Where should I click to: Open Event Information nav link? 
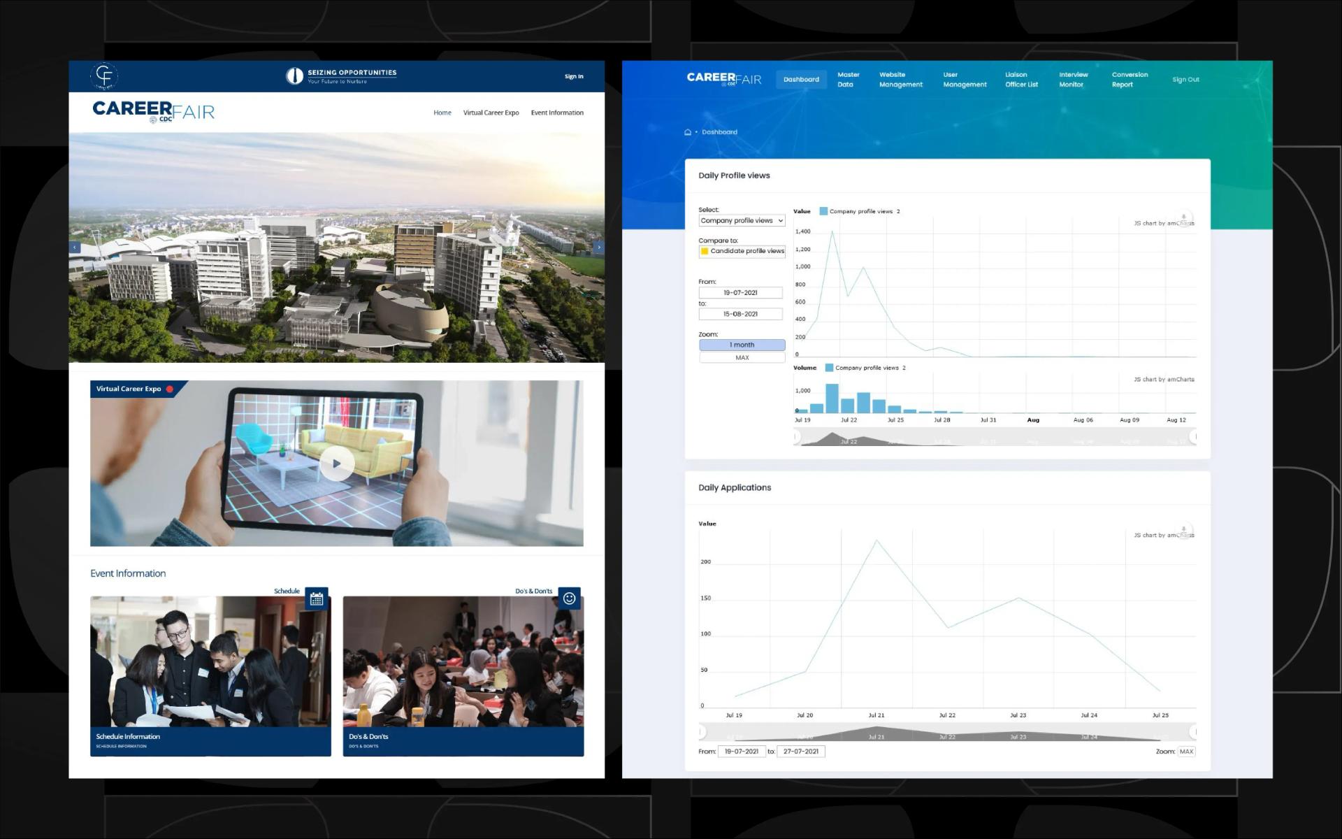pos(557,113)
